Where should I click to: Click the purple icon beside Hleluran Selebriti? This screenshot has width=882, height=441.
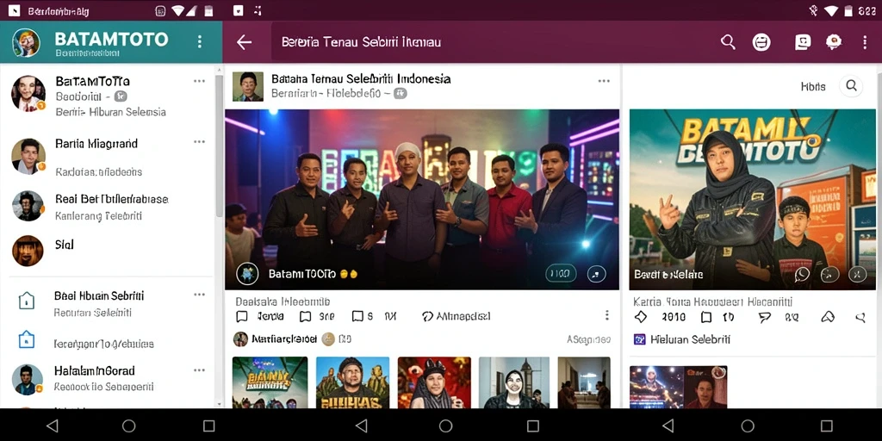point(640,339)
